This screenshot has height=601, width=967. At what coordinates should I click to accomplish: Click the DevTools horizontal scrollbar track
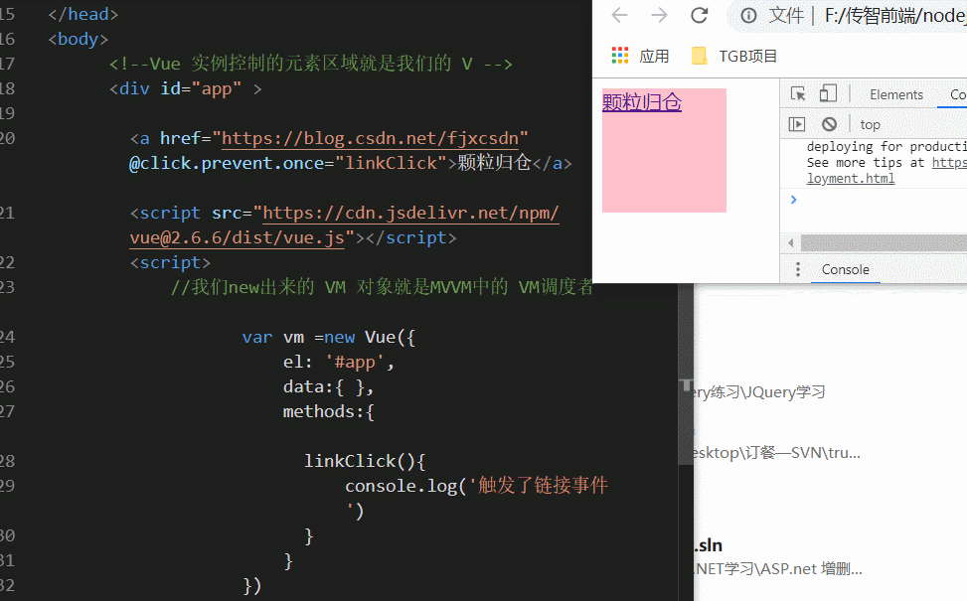[884, 242]
